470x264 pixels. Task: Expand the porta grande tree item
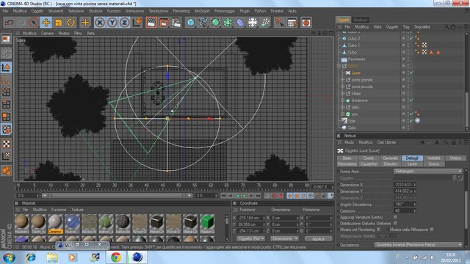[343, 80]
